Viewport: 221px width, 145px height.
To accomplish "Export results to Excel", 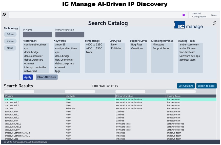I will (206, 86).
